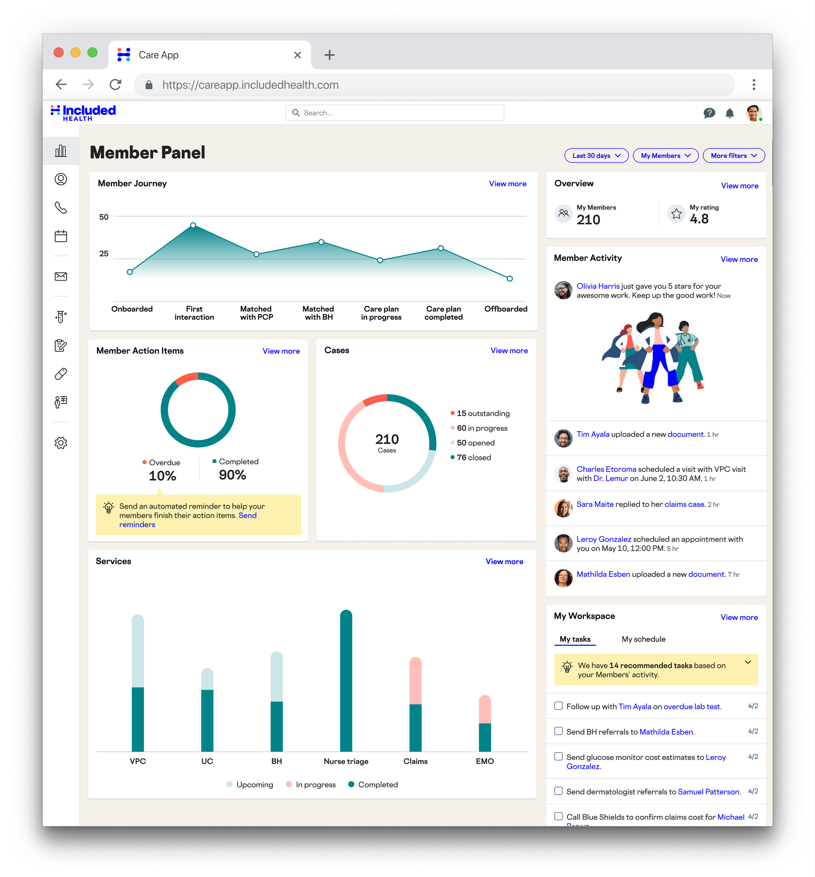Open the lab test tube sidebar icon
This screenshot has width=815, height=877.
(x=61, y=317)
